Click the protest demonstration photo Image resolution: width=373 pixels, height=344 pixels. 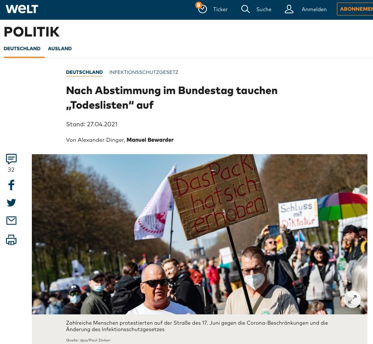(199, 234)
